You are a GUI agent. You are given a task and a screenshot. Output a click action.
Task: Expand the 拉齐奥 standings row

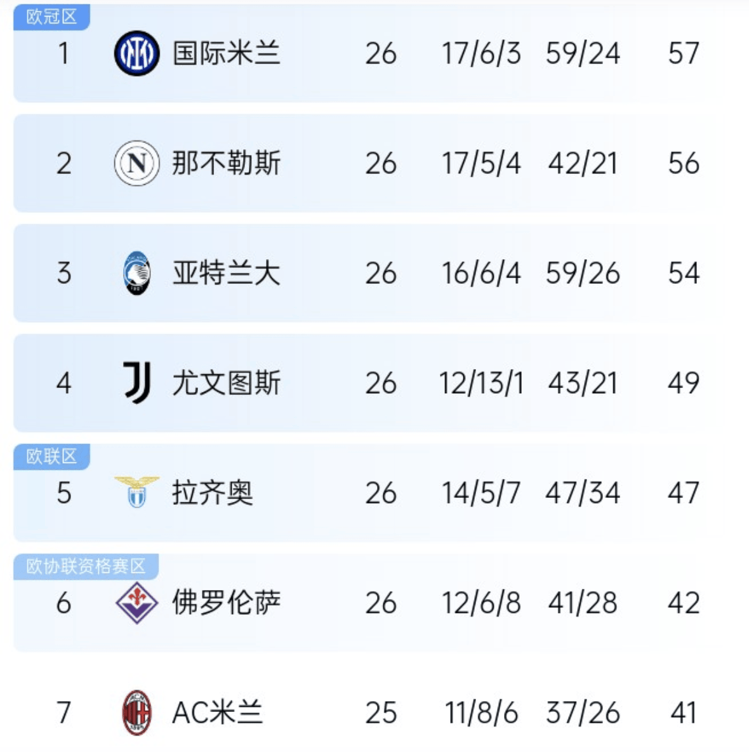(374, 493)
